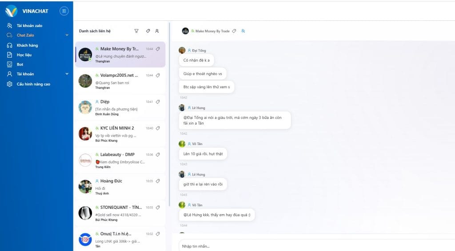Click the Bot icon in the sidebar
The image size is (455, 251).
(9, 64)
